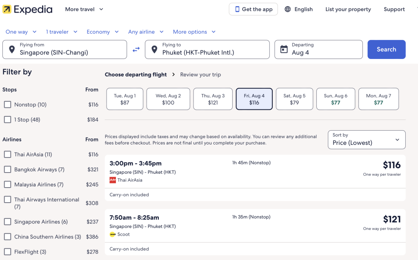Click the calendar icon in Departing field
418x260 pixels.
[284, 49]
